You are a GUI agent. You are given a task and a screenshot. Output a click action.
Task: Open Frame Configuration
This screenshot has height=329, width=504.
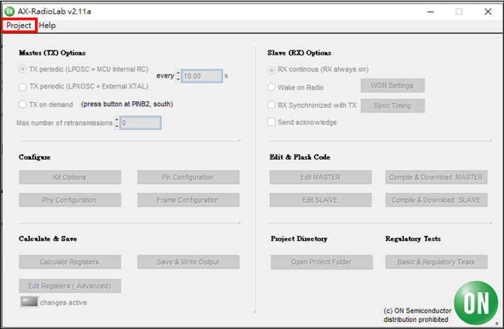[188, 200]
